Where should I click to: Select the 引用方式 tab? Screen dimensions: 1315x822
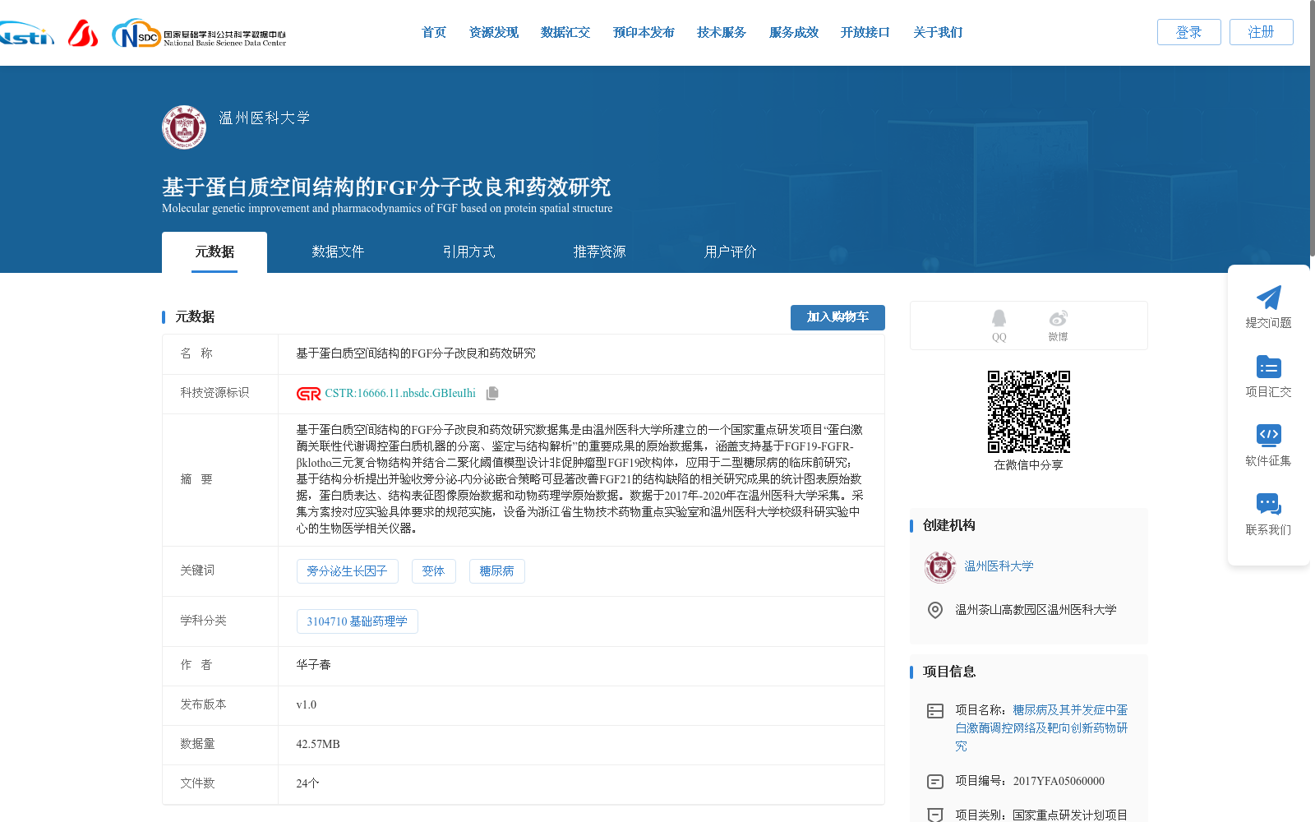(x=469, y=252)
